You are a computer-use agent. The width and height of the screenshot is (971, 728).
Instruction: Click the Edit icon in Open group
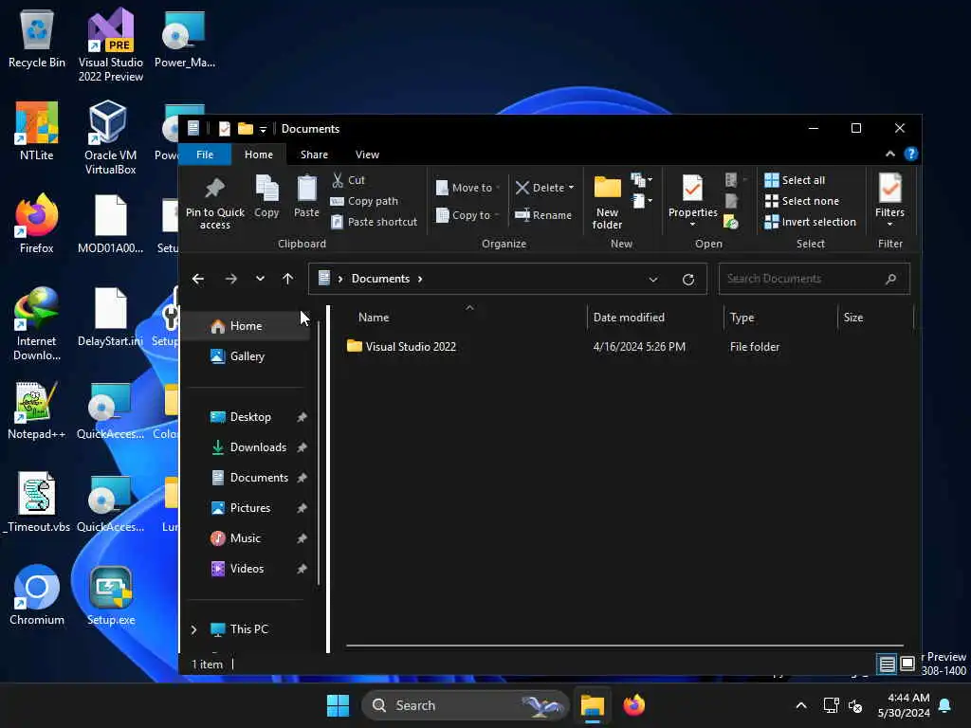point(731,201)
